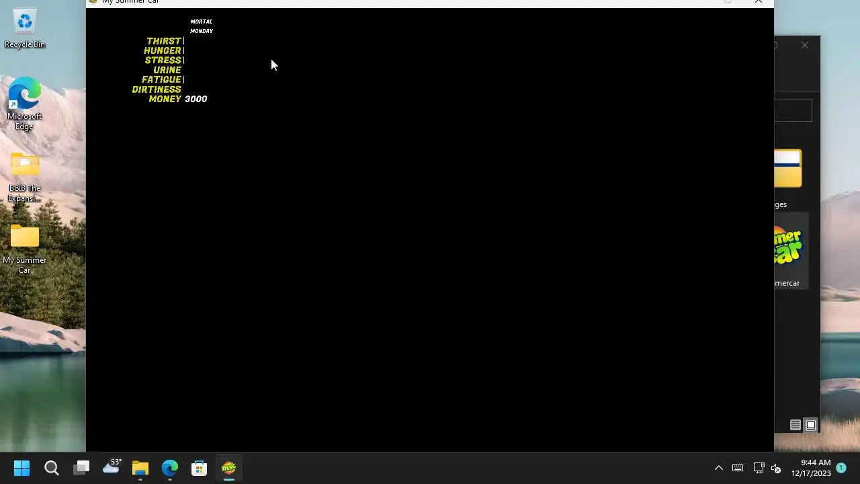Open the weather widget showing 53°
This screenshot has height=484, width=860.
pyautogui.click(x=111, y=467)
